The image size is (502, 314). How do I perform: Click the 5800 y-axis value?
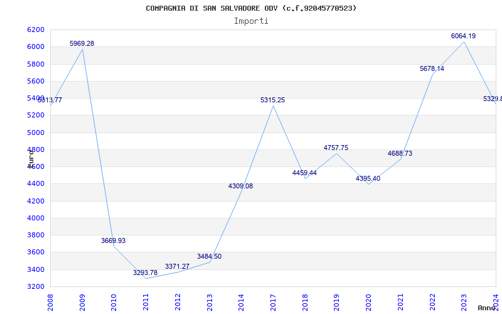pyautogui.click(x=36, y=64)
